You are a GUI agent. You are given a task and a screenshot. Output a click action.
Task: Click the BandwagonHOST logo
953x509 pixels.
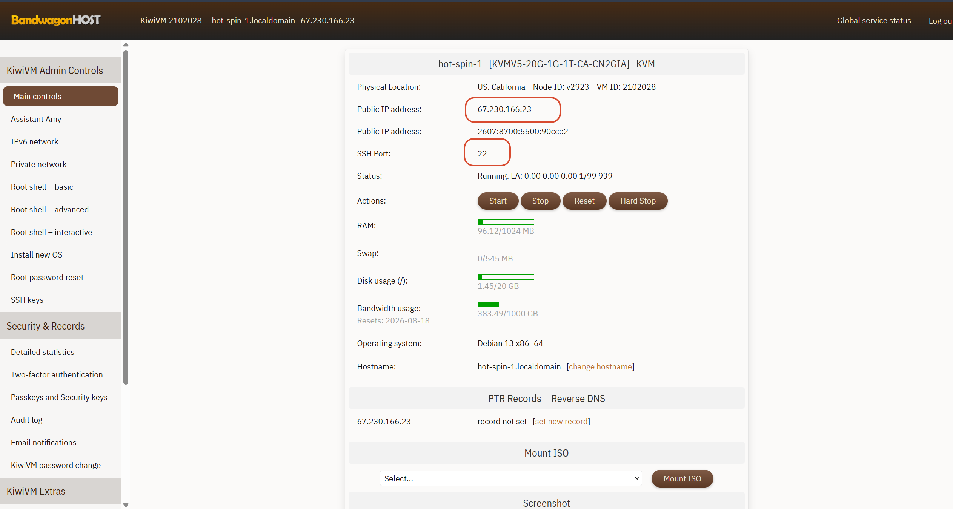(56, 20)
